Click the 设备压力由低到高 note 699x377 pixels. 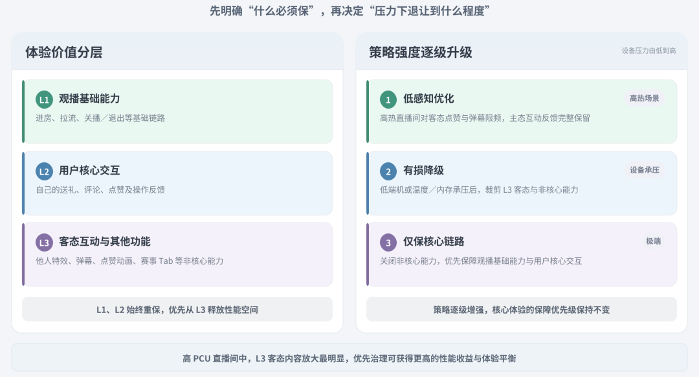649,51
